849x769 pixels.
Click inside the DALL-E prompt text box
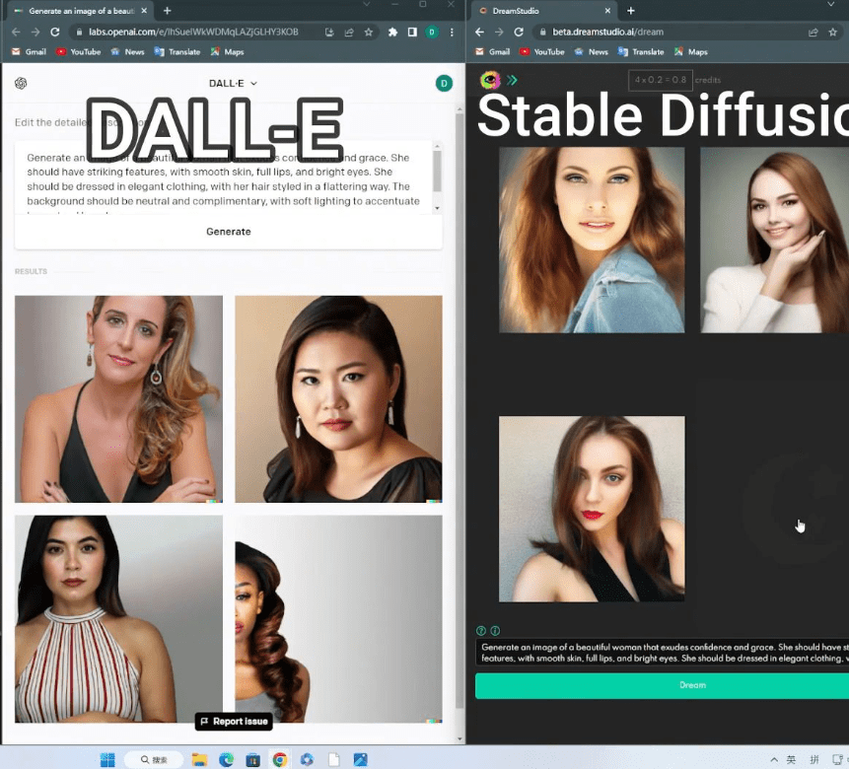224,179
